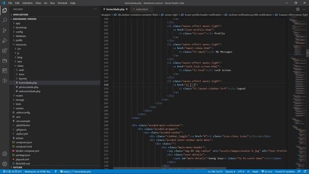This screenshot has height=174, width=309.
Task: Expand the public folder
Action: click(19, 40)
